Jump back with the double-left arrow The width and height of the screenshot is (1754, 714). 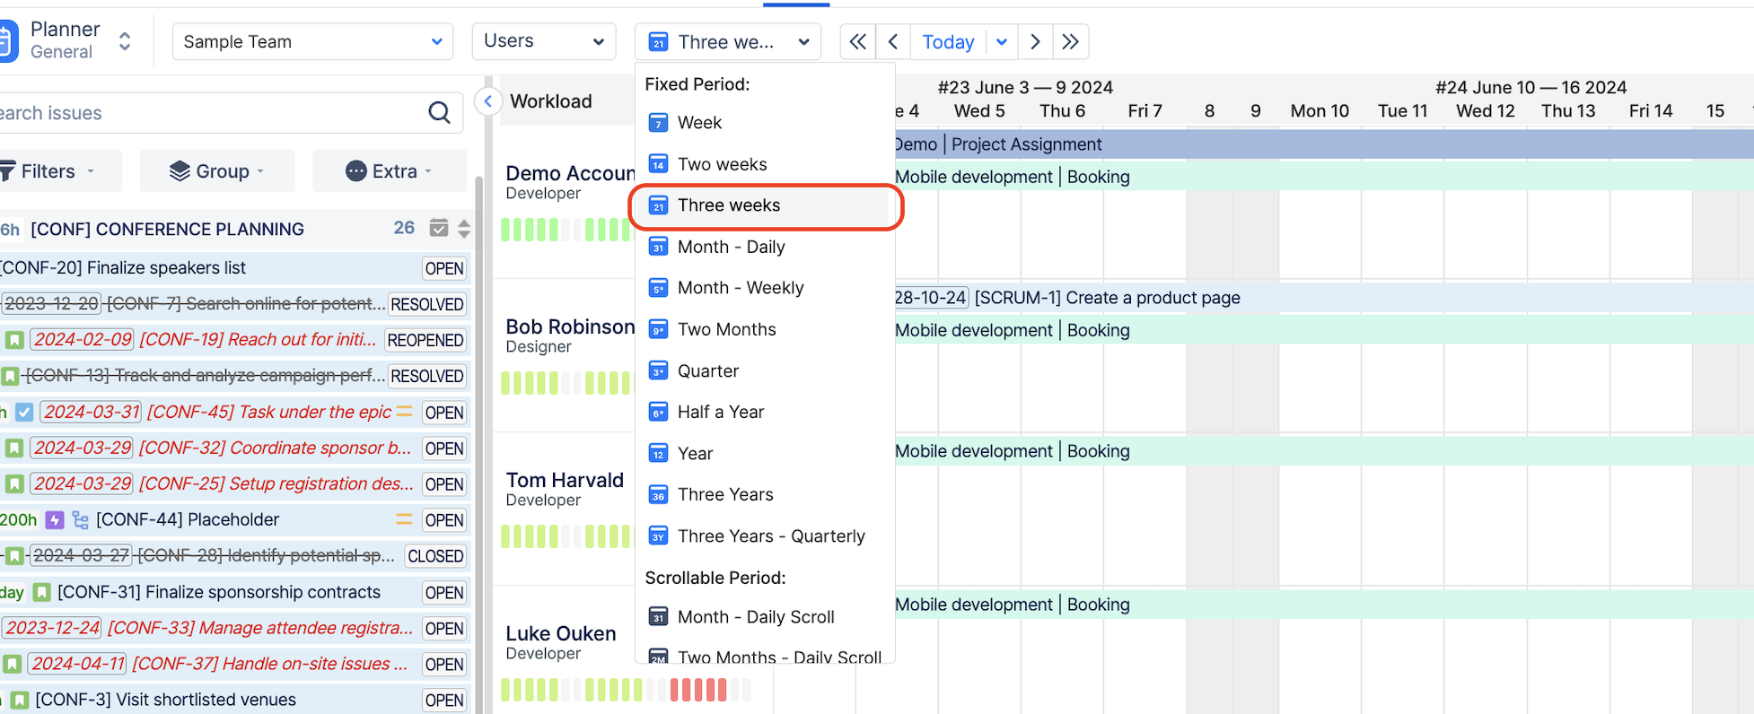pos(857,42)
